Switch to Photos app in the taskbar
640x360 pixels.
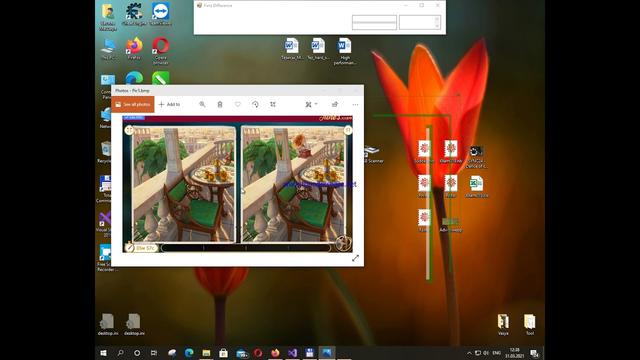pyautogui.click(x=327, y=353)
